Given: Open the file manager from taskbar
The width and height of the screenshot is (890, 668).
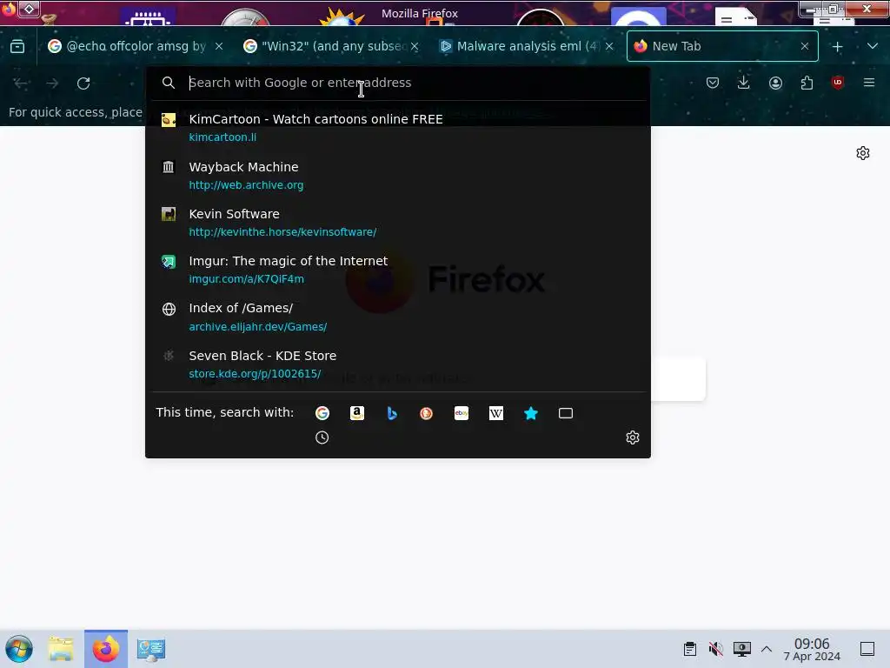Looking at the screenshot, I should pyautogui.click(x=61, y=649).
